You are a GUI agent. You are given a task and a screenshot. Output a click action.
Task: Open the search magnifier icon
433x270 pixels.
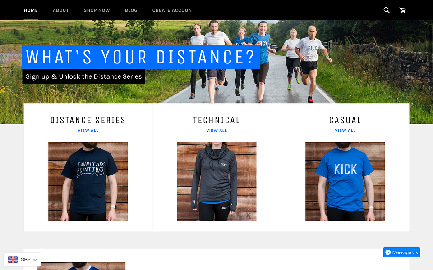(x=387, y=10)
